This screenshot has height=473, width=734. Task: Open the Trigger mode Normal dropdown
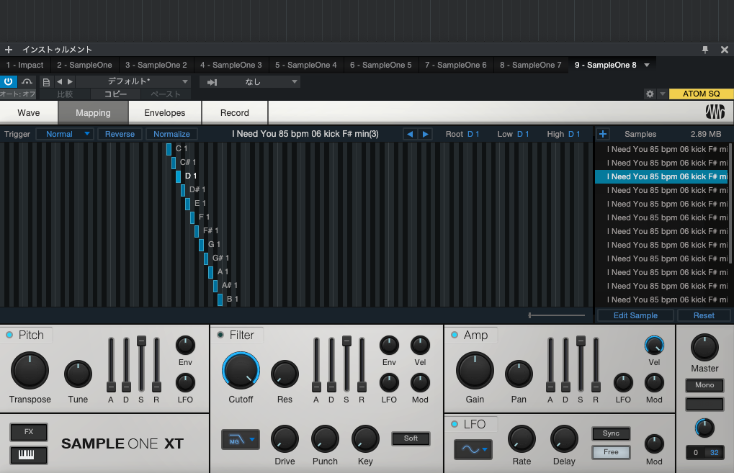pyautogui.click(x=65, y=134)
